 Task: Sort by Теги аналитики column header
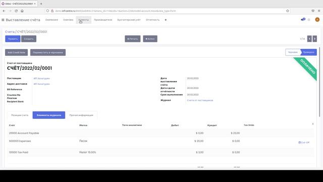132,125
